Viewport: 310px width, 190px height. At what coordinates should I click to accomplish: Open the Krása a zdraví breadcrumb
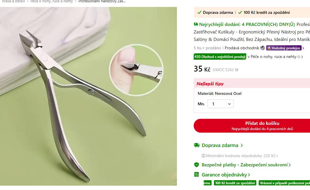click(x=14, y=1)
